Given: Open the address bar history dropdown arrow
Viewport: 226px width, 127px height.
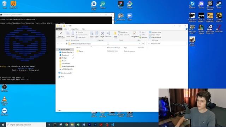Looking at the screenshot, I should pyautogui.click(x=139, y=44).
